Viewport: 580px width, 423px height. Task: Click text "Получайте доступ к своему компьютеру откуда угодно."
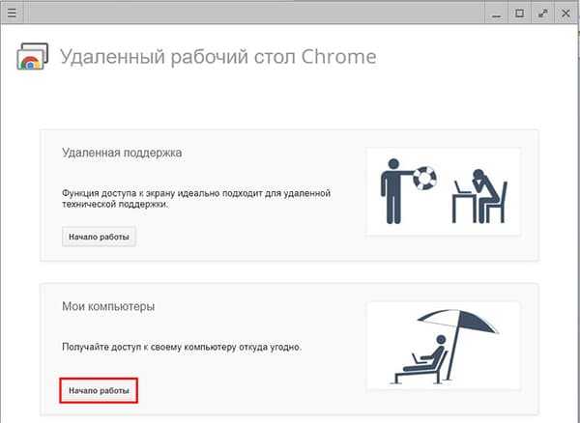pyautogui.click(x=182, y=348)
